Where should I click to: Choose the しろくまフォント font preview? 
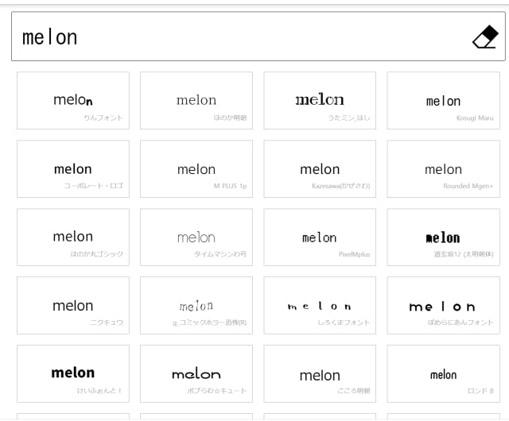tap(320, 306)
